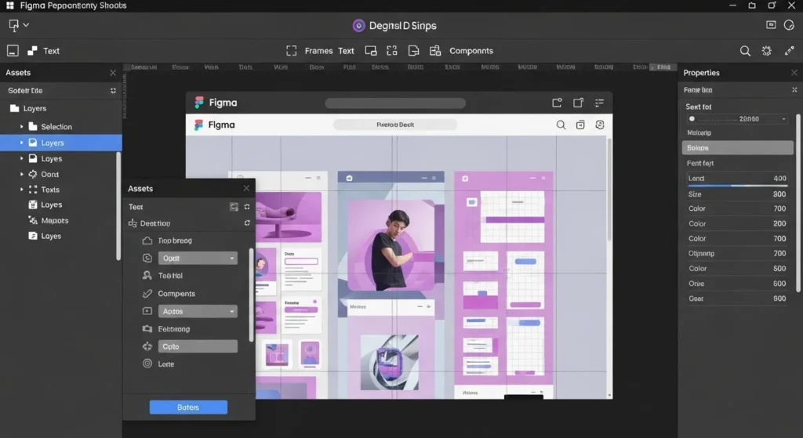Expand the Selection folder in the layers tree

pyautogui.click(x=22, y=126)
